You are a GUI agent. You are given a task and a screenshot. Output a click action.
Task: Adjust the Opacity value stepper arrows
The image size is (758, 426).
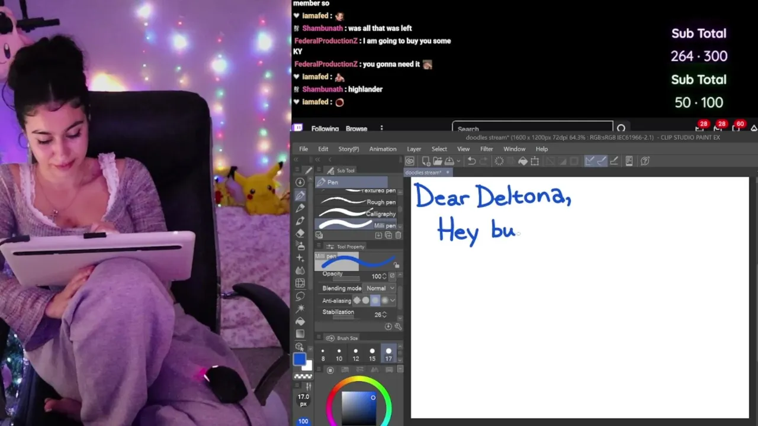click(x=384, y=276)
